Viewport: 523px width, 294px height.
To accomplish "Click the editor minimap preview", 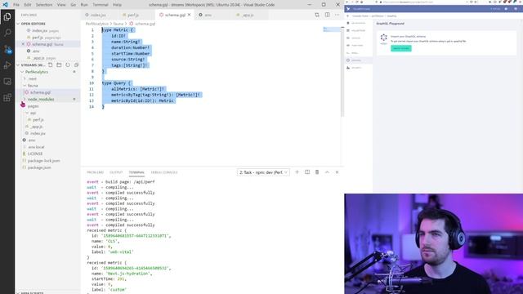I will pyautogui.click(x=331, y=29).
